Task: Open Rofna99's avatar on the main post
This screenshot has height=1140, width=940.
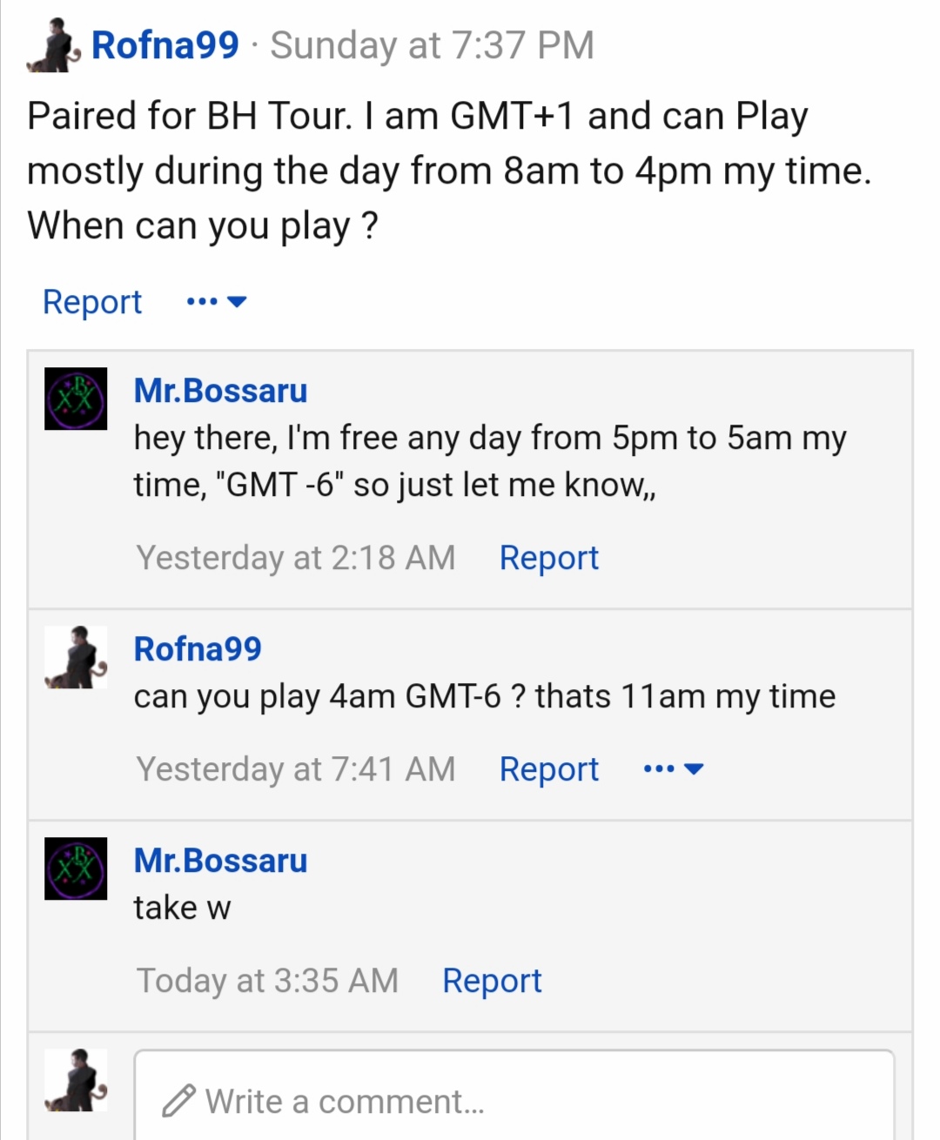Action: [54, 44]
